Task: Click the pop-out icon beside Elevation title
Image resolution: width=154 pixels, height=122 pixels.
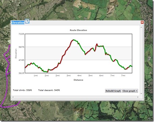Action: tap(27, 21)
